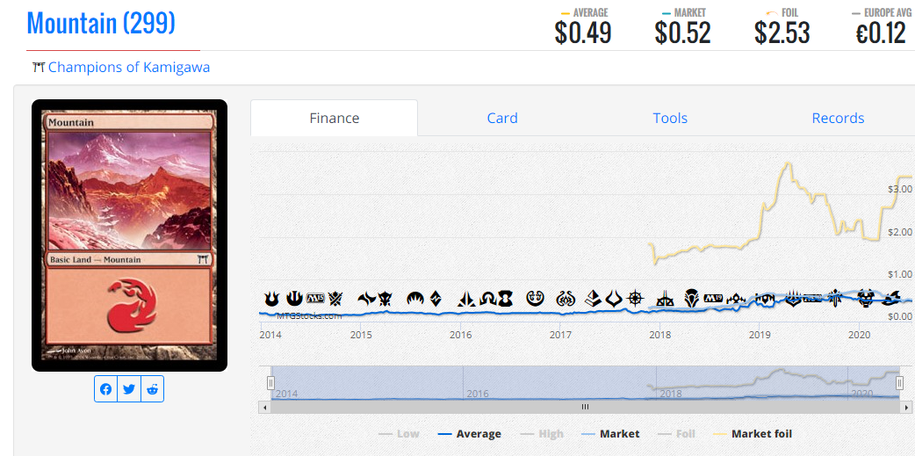Click the M15 set symbol on chart
915x456 pixels.
pyautogui.click(x=315, y=299)
